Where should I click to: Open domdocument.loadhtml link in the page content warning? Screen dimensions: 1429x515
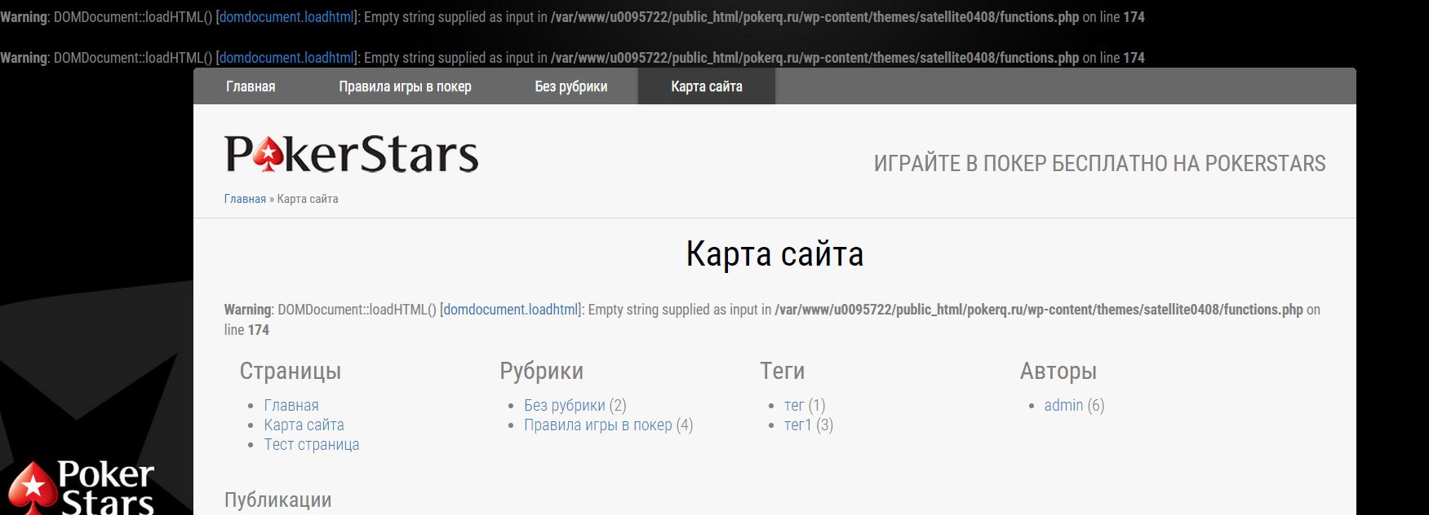[x=511, y=310]
